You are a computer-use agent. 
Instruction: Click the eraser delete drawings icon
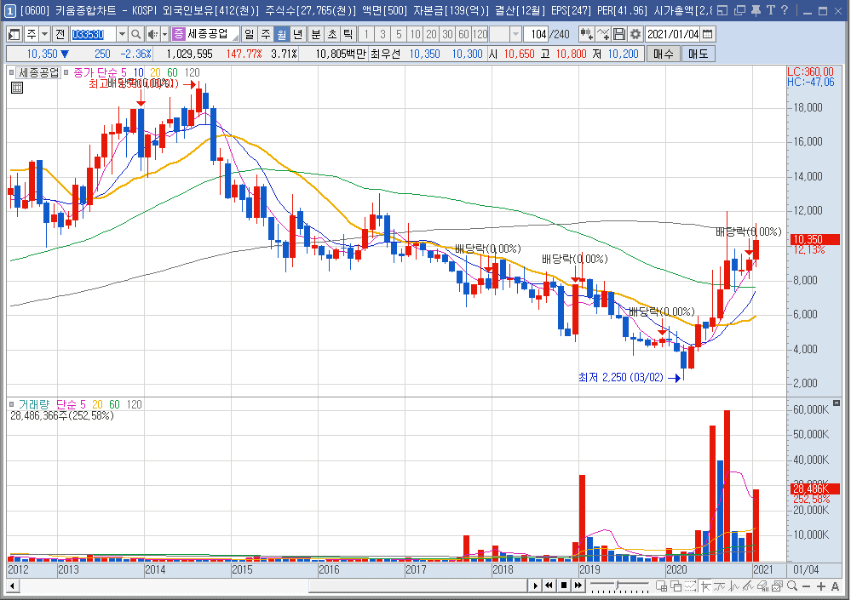(x=762, y=586)
